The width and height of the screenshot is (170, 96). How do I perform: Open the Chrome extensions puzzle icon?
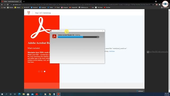point(159,5)
